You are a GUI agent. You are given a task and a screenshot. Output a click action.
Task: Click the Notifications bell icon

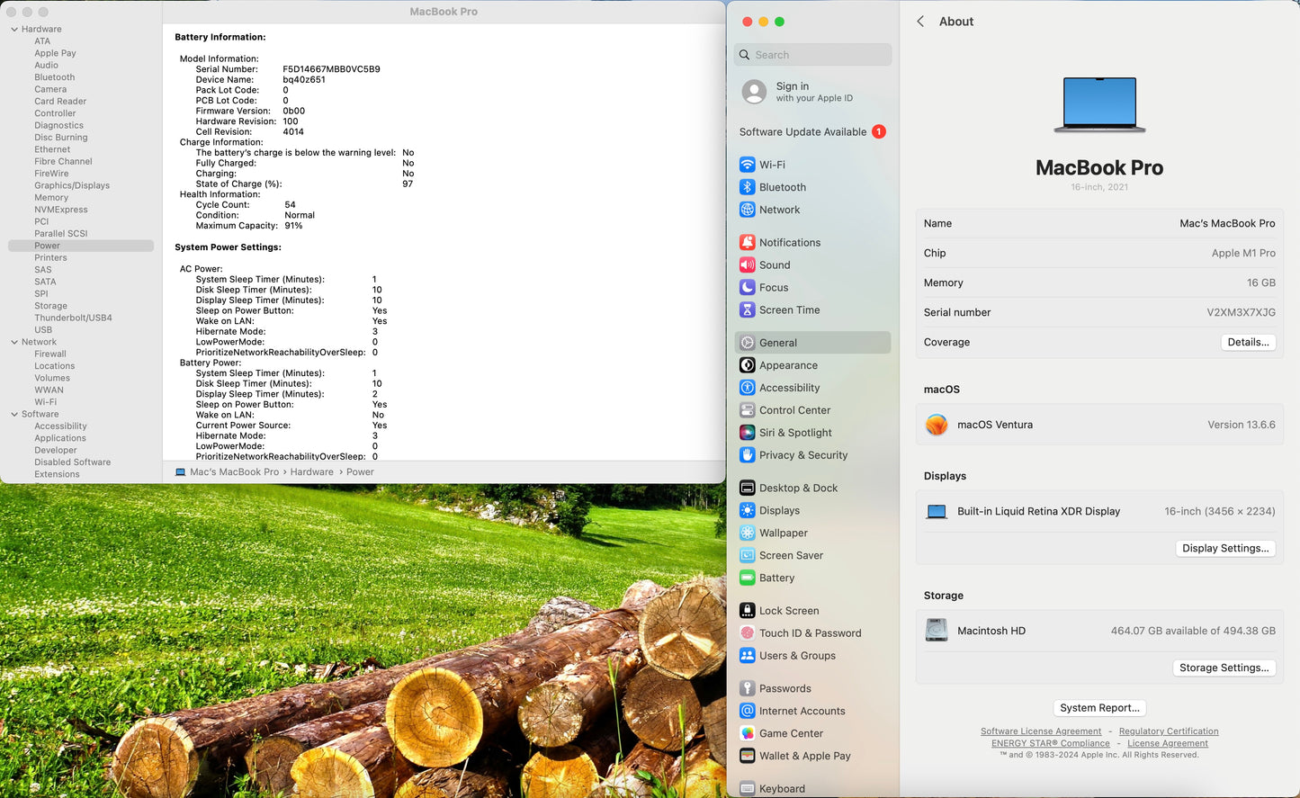click(747, 243)
